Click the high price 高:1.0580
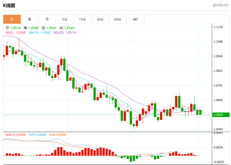This screenshot has width=231, height=165. (x=31, y=28)
